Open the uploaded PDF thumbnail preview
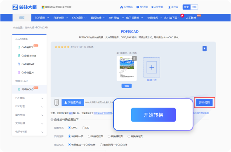 click(127, 68)
